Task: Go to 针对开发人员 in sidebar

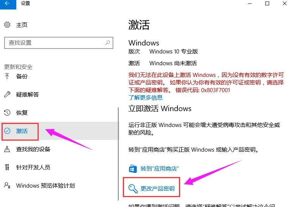Action: pyautogui.click(x=33, y=167)
